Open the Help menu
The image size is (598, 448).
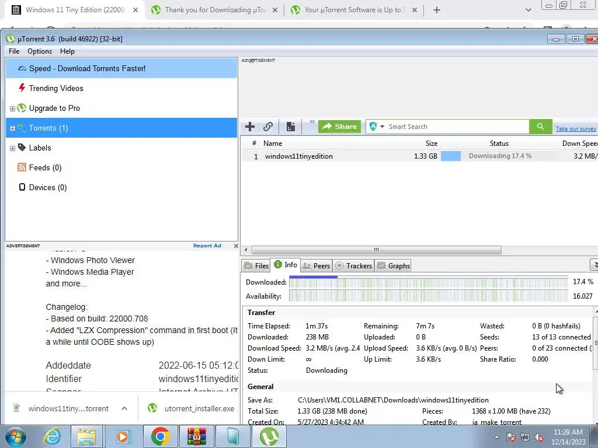[x=68, y=51]
